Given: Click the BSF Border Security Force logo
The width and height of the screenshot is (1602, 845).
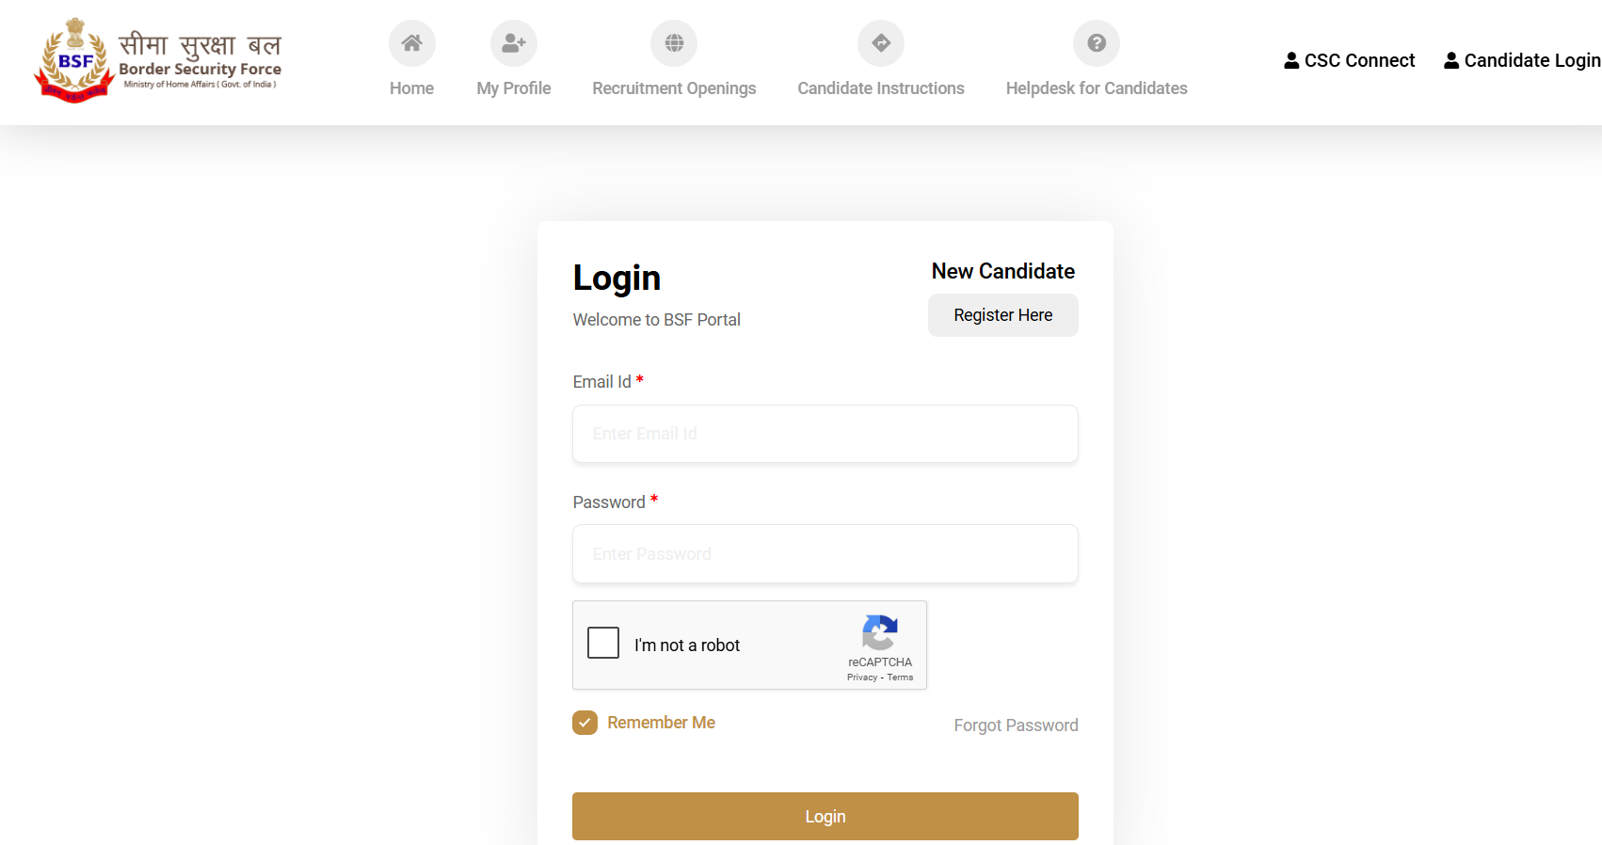Looking at the screenshot, I should click(x=157, y=61).
